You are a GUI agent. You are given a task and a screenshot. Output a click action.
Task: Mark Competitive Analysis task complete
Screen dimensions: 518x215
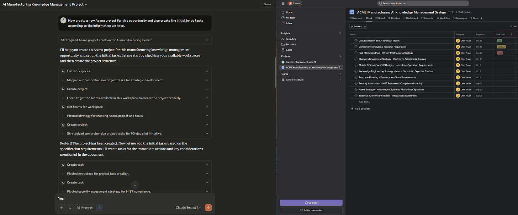[x=356, y=47]
